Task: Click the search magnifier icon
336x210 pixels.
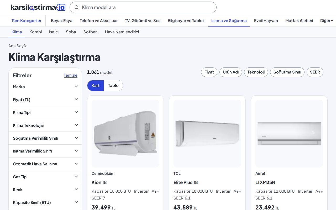Action: coord(77,7)
